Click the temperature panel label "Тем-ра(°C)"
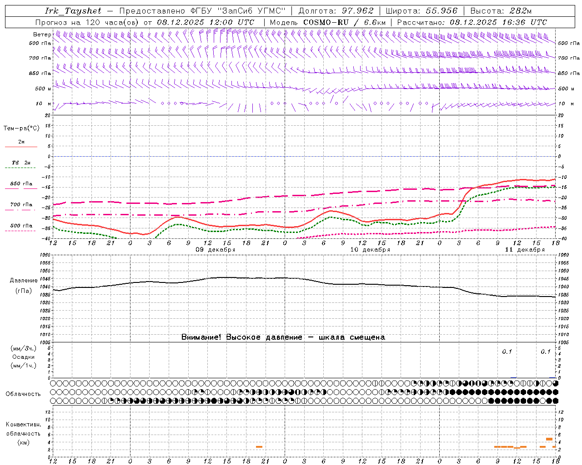582x465 pixels. [x=21, y=129]
